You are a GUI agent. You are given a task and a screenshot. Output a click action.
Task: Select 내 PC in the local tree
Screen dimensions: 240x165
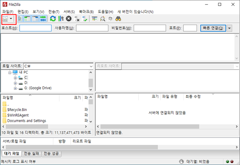(x=24, y=72)
